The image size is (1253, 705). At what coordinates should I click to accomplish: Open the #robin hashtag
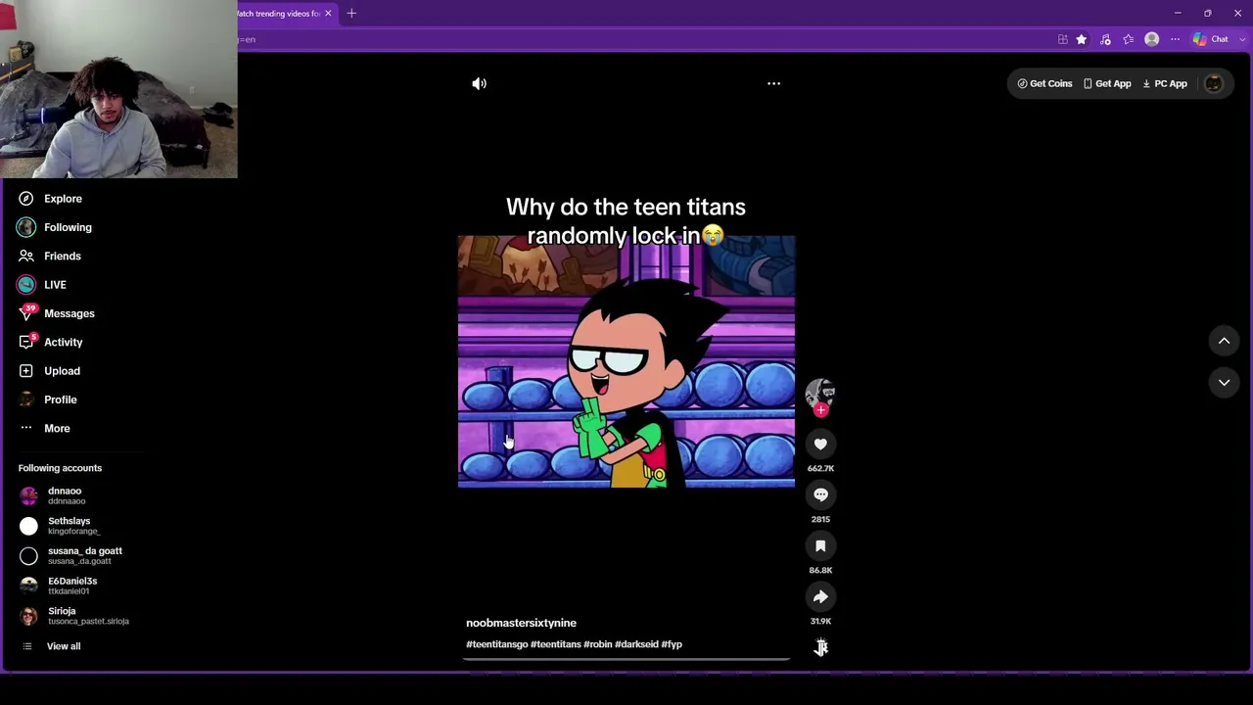[x=597, y=644]
